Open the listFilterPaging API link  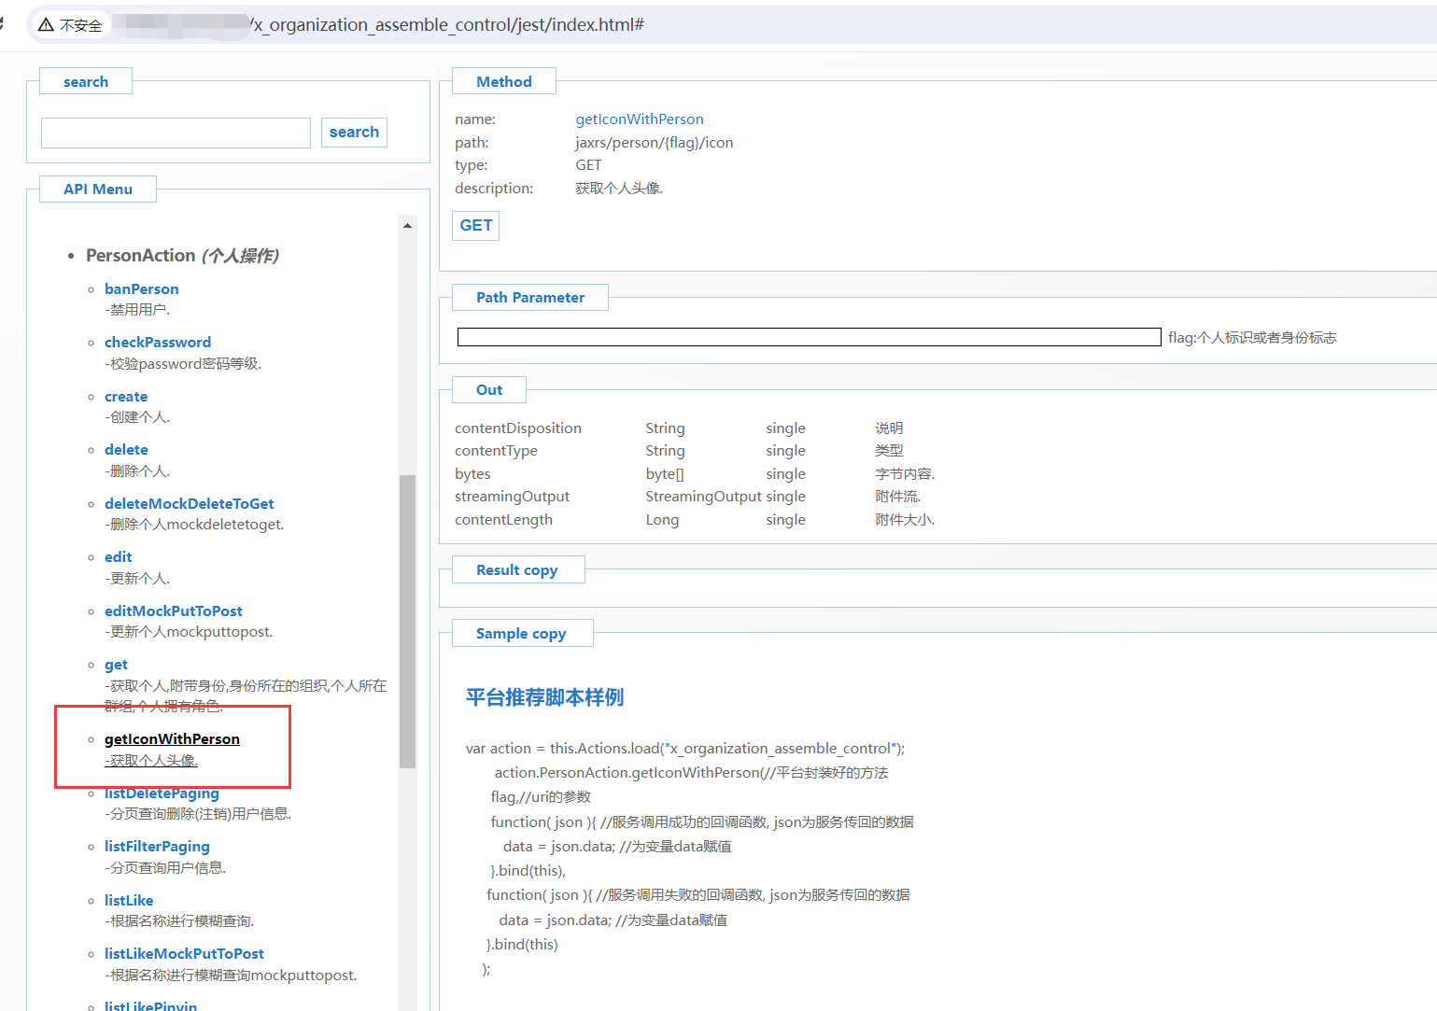[157, 847]
